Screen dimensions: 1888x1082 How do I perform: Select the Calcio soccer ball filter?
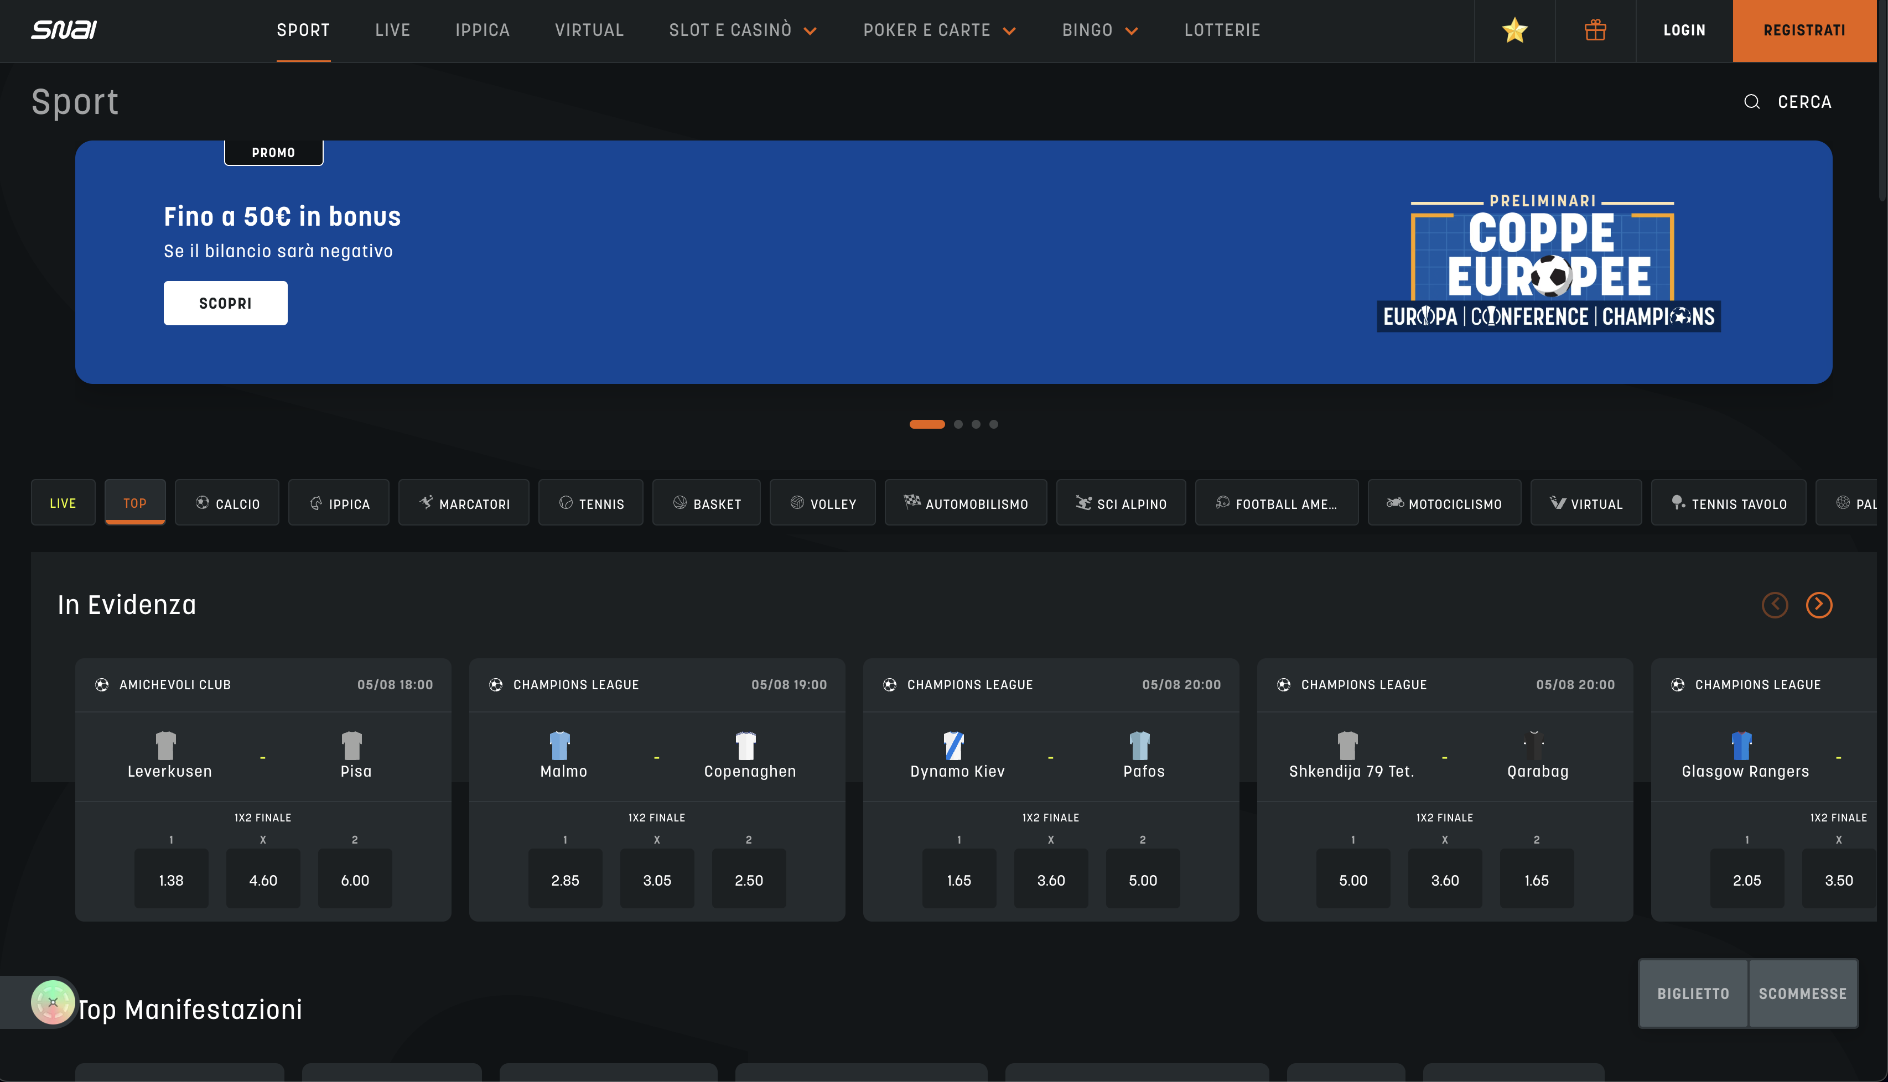coord(227,503)
